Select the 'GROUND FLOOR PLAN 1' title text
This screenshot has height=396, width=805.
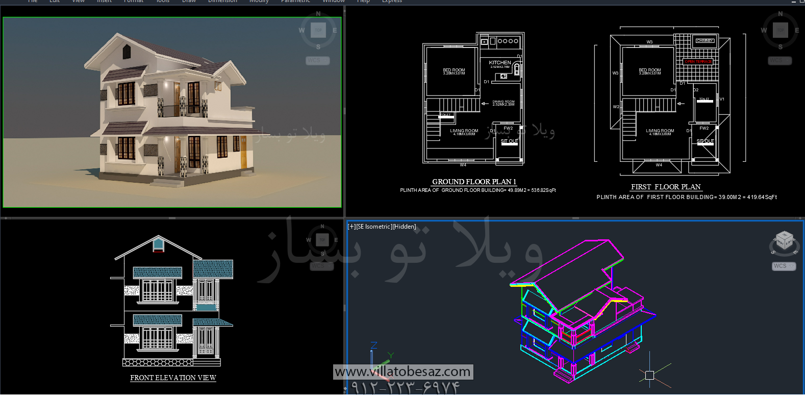[474, 182]
